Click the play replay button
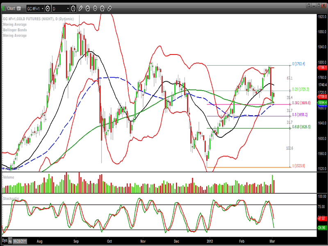Image resolution: width=328 pixels, height=246 pixels. point(95,9)
